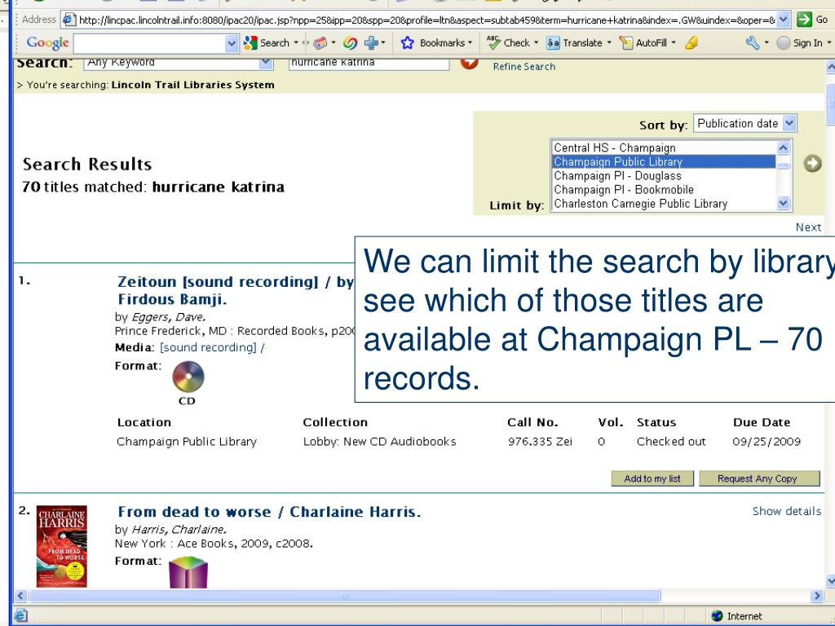Click the Request Any Copy button
835x626 pixels.
759,478
